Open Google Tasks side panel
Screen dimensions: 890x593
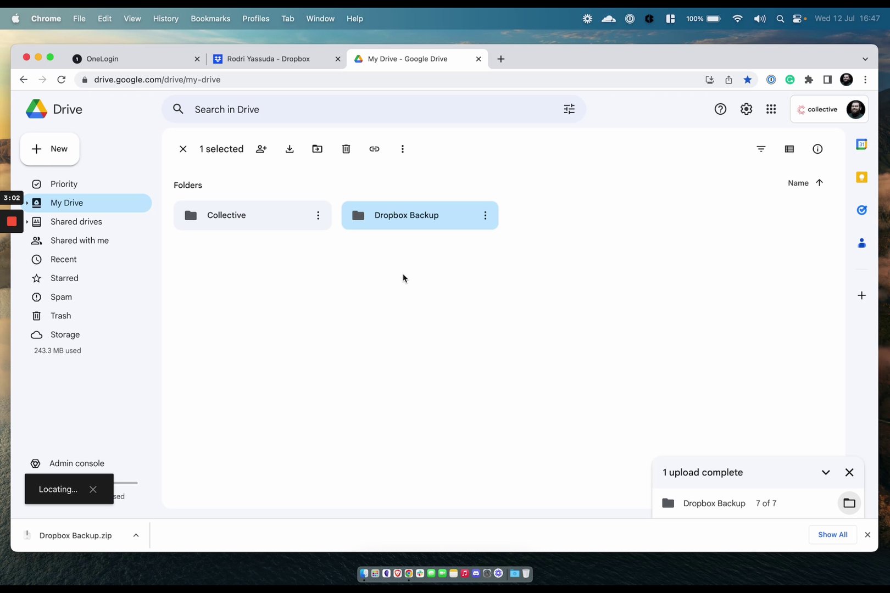tap(861, 210)
